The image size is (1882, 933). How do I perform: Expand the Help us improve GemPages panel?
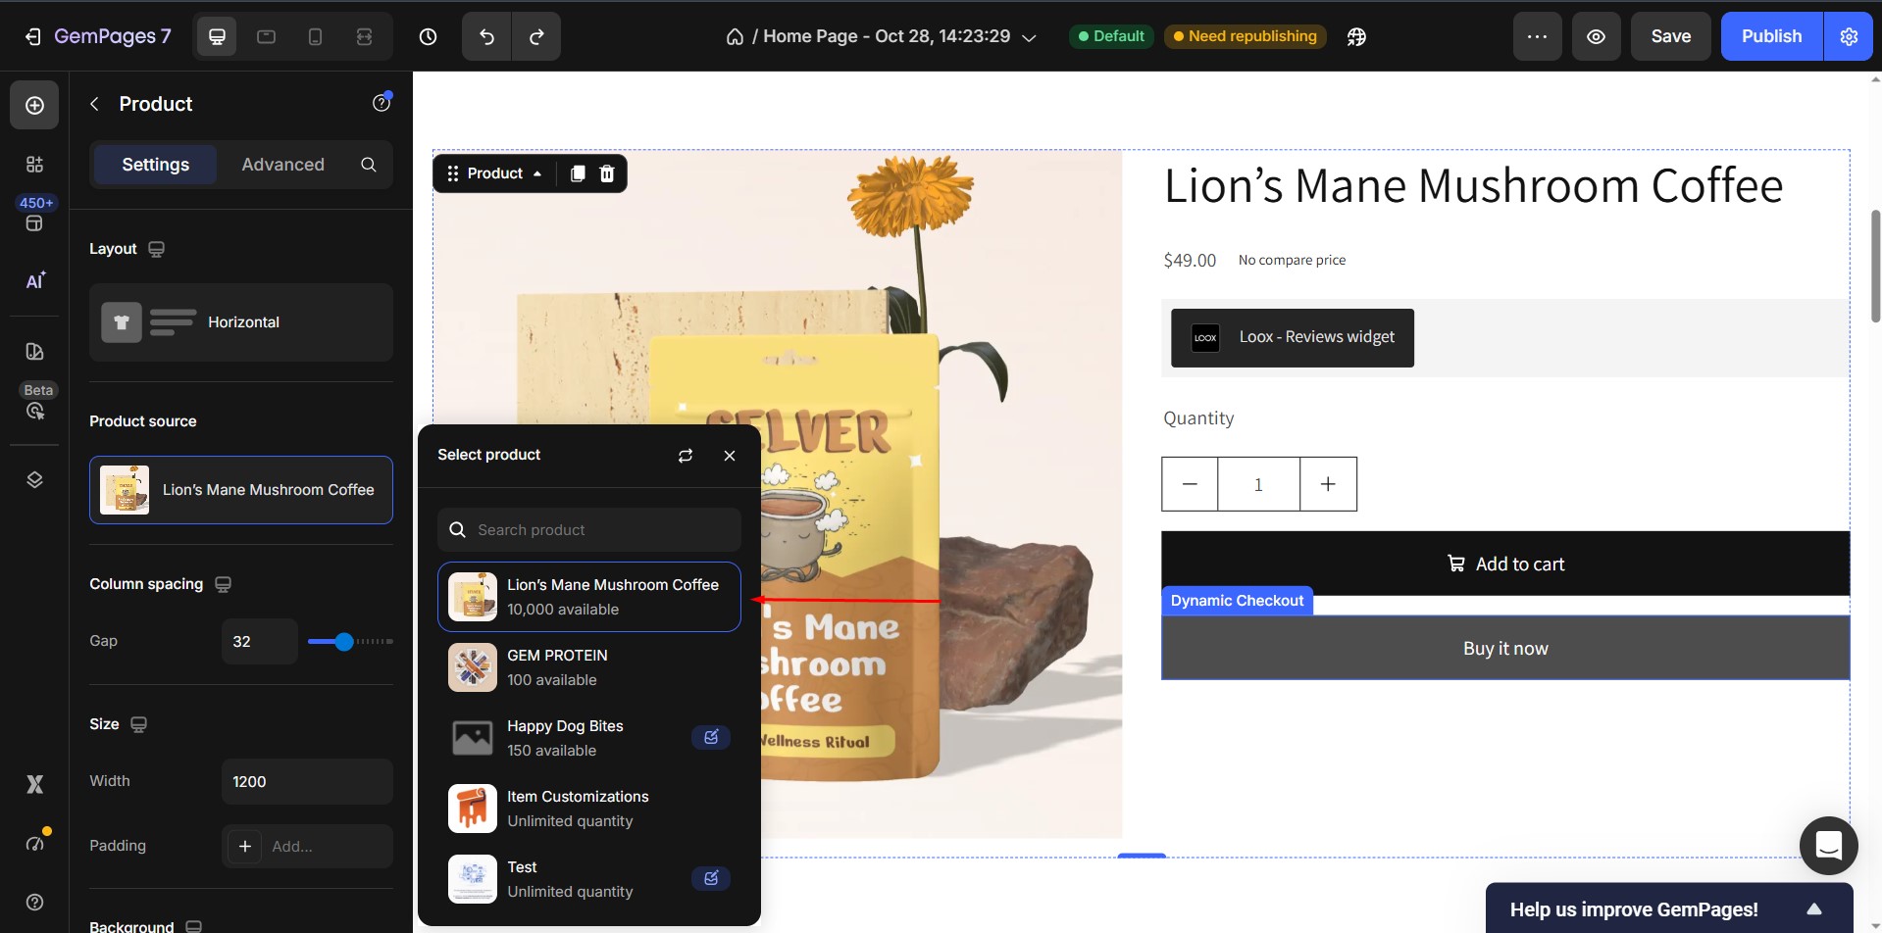[x=1813, y=908]
